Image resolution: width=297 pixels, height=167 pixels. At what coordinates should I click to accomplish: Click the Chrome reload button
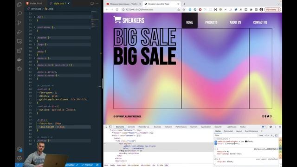[x=117, y=9]
